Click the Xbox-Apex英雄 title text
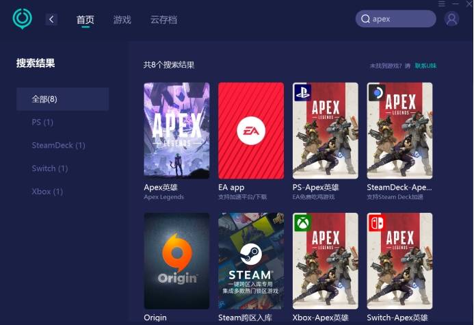 320,317
